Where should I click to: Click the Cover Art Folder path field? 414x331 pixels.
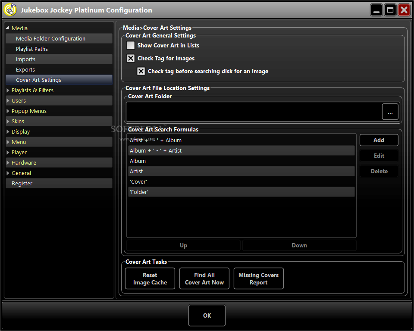point(254,112)
